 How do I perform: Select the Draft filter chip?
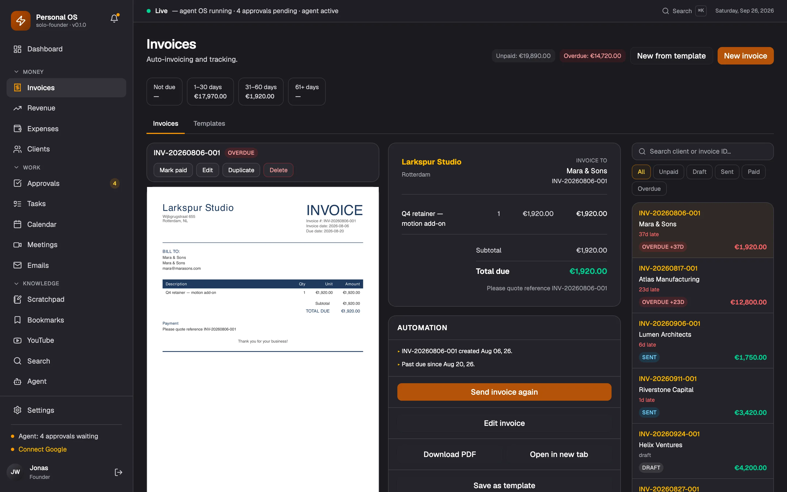coord(699,172)
